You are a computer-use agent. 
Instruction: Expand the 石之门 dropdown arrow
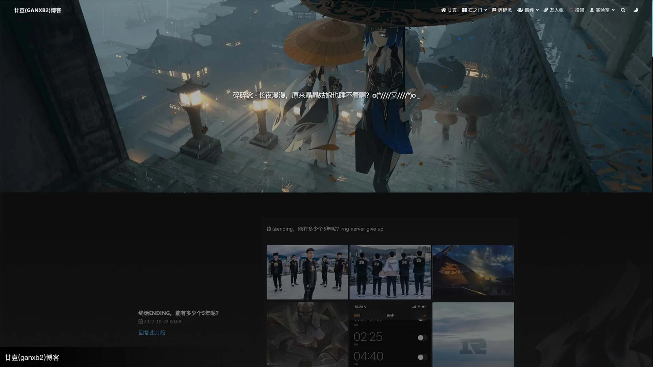click(486, 10)
